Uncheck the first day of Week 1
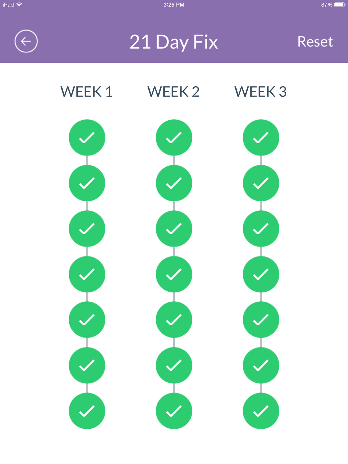The width and height of the screenshot is (348, 464). tap(87, 137)
